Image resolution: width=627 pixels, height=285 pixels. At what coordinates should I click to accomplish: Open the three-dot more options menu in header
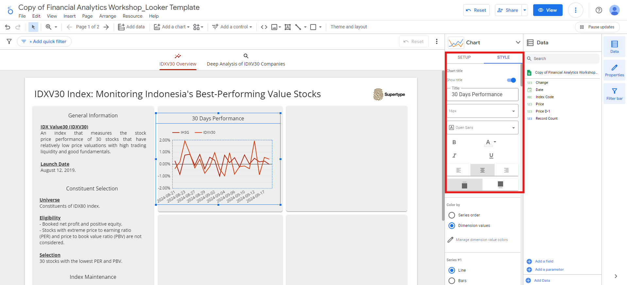point(576,10)
